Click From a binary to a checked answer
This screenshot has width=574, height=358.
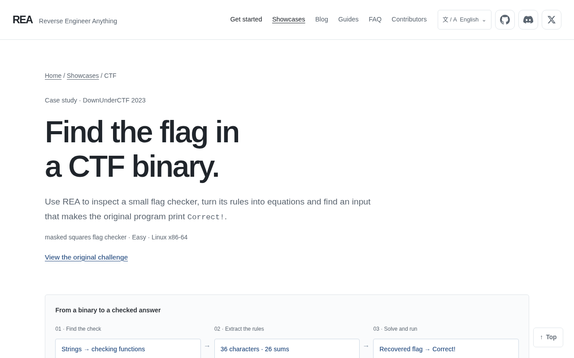pos(108,310)
